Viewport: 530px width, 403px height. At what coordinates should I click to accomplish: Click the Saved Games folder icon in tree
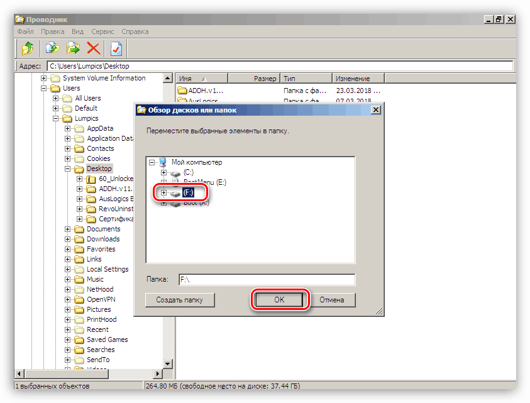[x=79, y=340]
